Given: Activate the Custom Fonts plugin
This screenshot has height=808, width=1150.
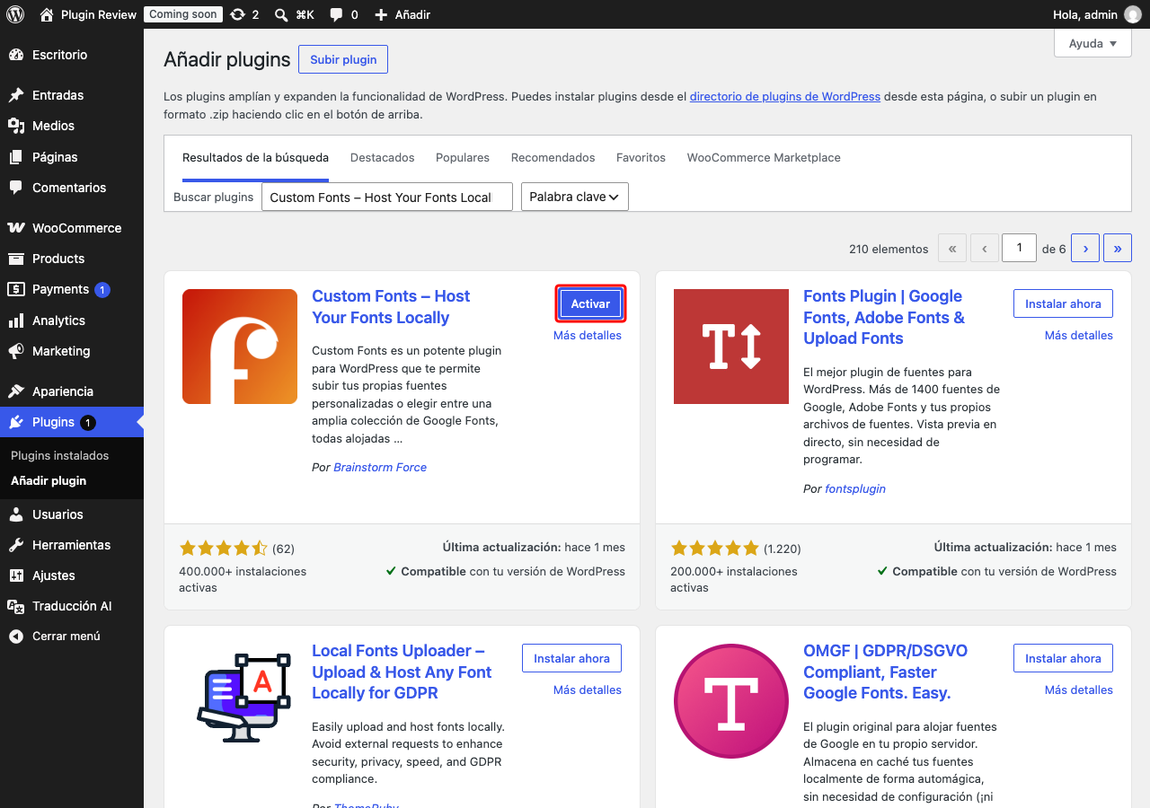Looking at the screenshot, I should point(590,303).
